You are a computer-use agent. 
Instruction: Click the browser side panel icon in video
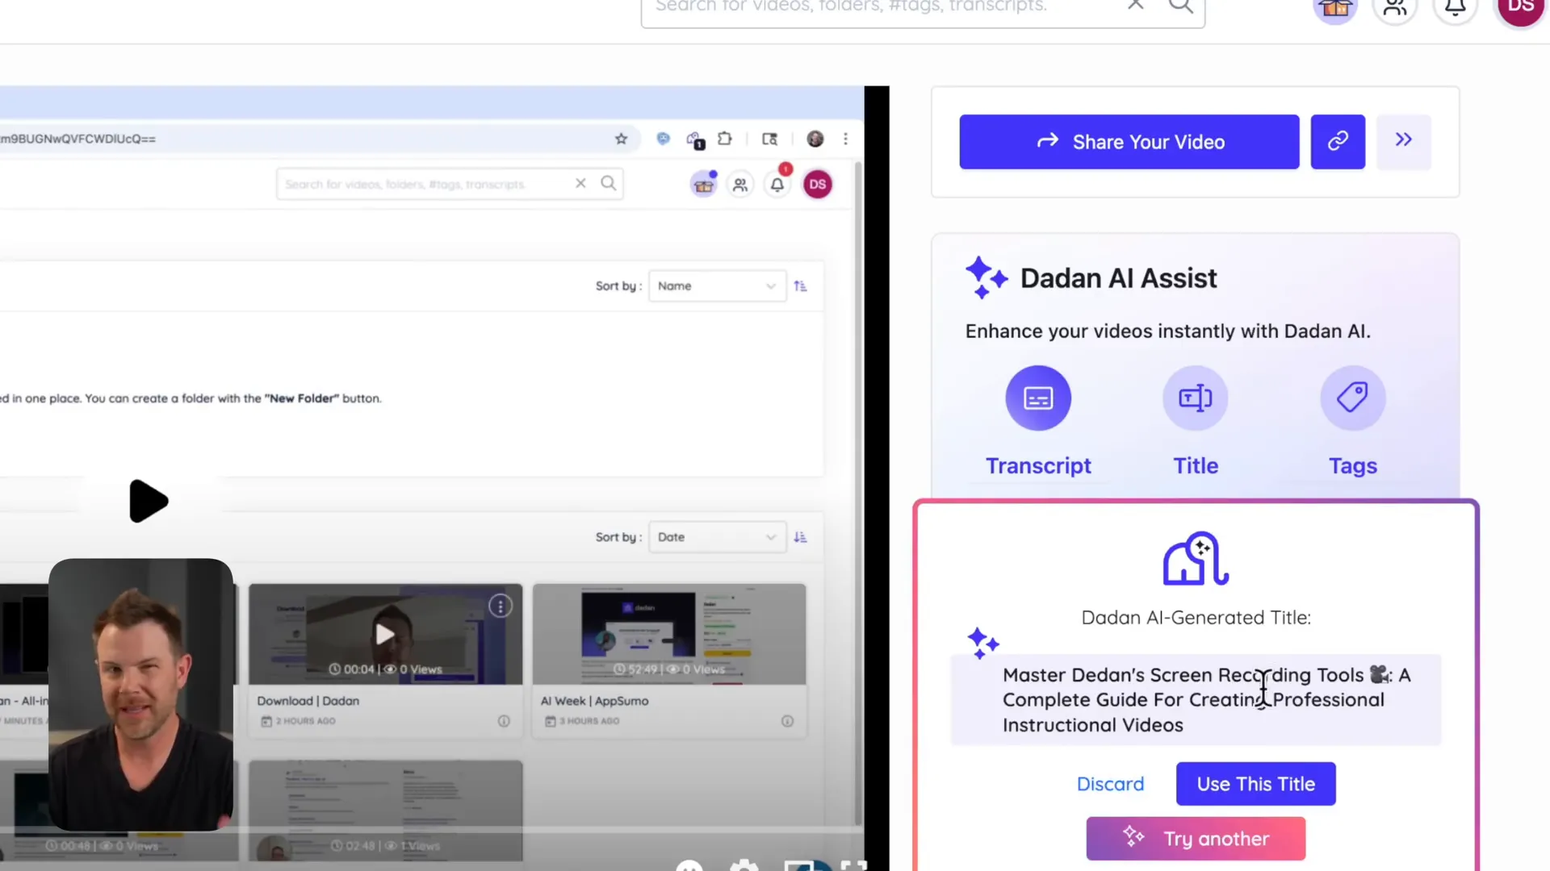[x=769, y=139]
